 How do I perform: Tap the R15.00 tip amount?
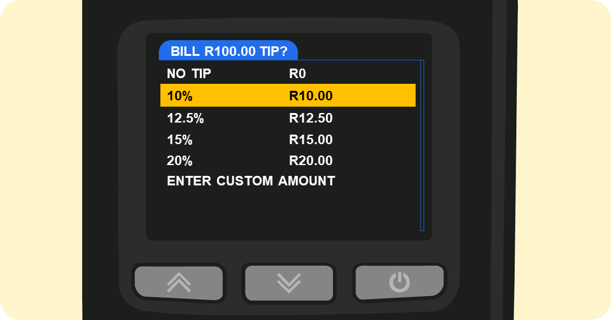[311, 140]
